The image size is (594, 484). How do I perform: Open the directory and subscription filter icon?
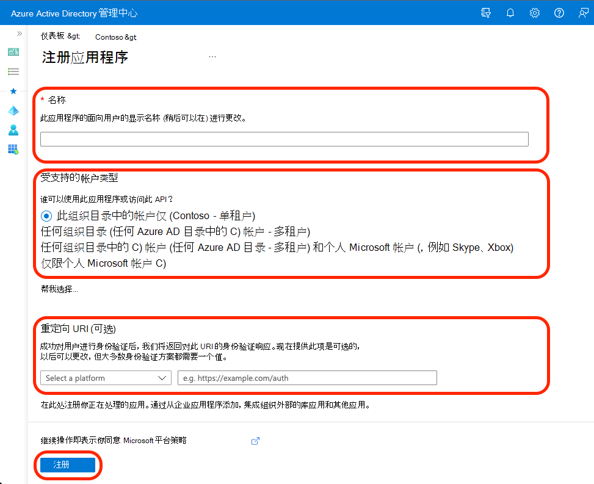486,12
